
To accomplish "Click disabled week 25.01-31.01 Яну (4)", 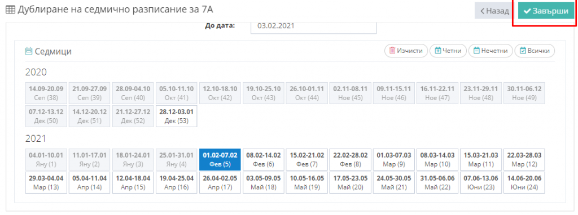I will (176, 159).
